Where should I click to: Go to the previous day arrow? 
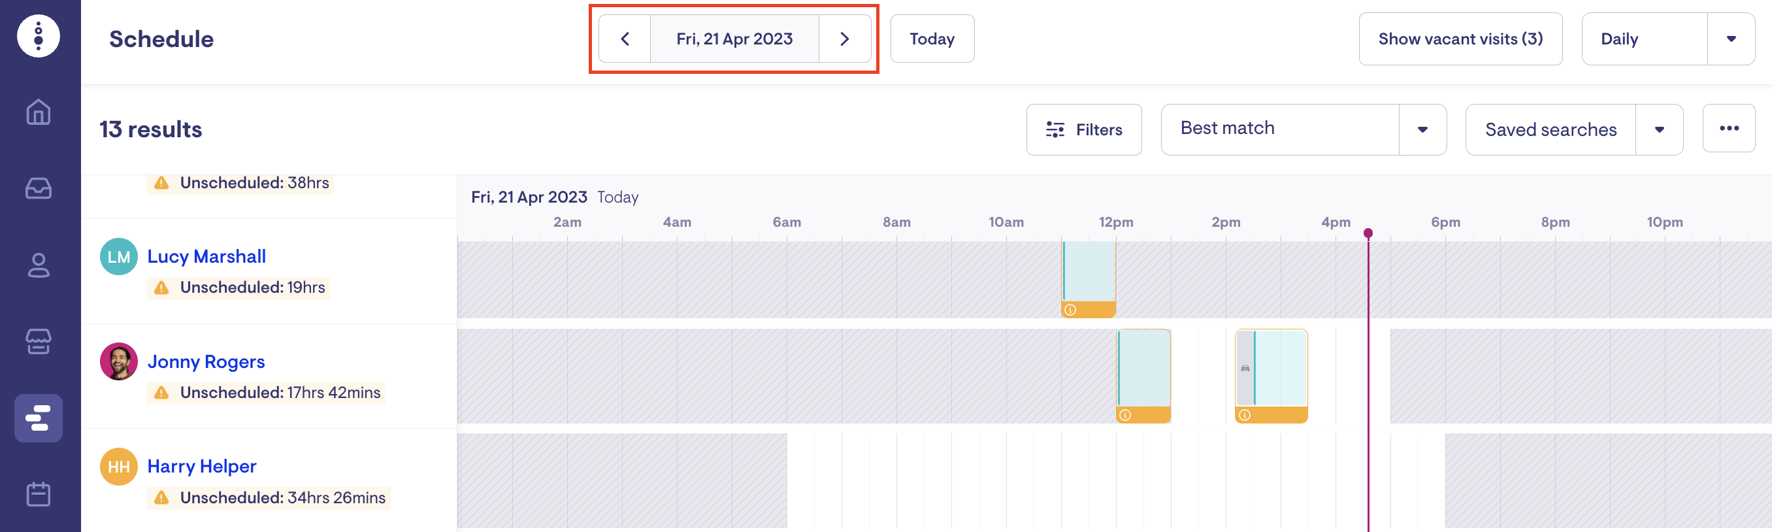(x=625, y=39)
